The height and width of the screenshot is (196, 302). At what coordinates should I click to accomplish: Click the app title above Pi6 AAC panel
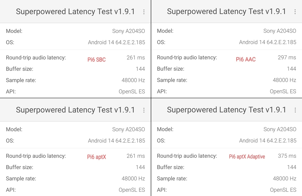[226, 12]
